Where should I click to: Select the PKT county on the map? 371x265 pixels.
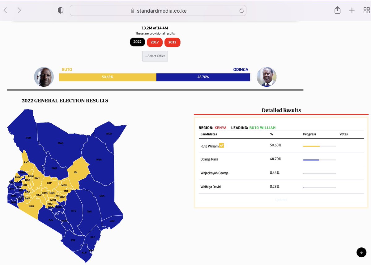(26, 162)
